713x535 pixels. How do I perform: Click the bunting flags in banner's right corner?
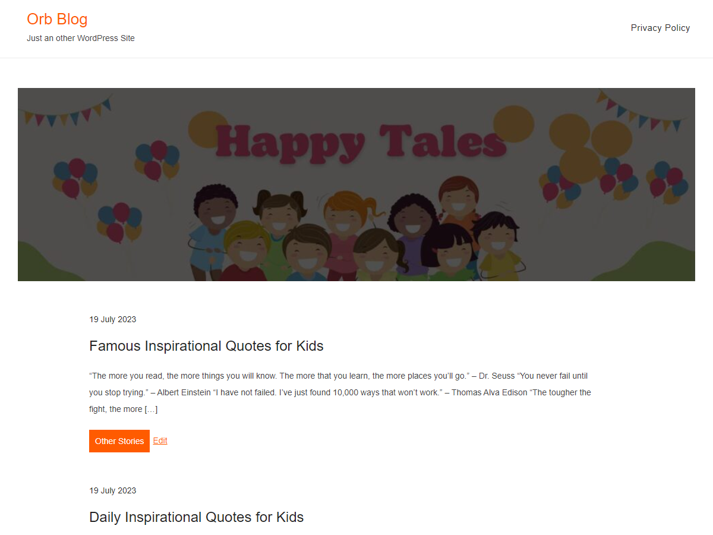642,111
